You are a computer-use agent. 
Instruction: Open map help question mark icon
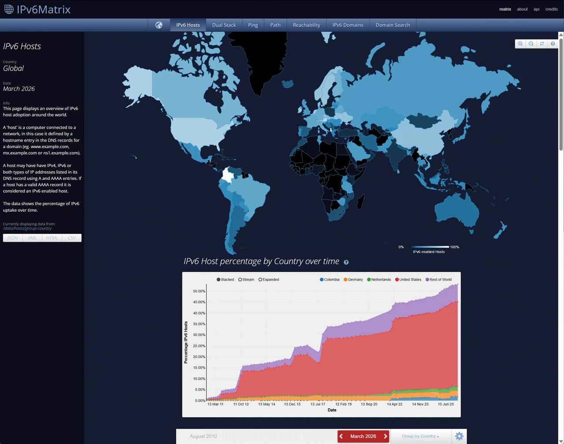coord(553,44)
